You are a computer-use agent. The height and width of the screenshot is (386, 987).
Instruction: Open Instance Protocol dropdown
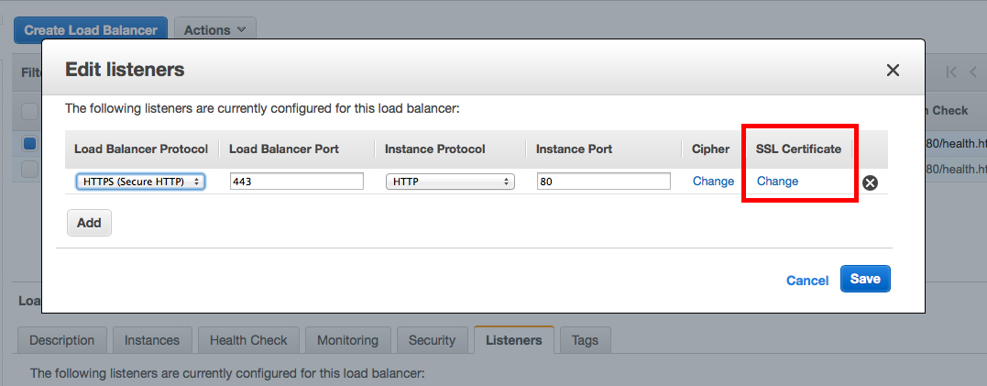pyautogui.click(x=450, y=182)
